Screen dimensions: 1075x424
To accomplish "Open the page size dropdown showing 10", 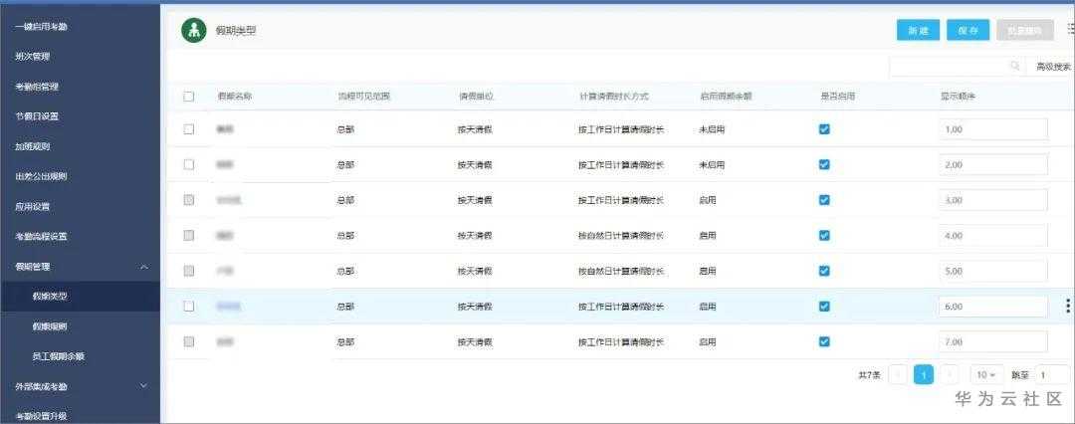I will (986, 375).
